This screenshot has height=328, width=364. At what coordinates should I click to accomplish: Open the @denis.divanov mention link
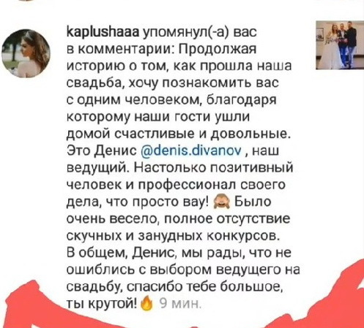(x=192, y=150)
